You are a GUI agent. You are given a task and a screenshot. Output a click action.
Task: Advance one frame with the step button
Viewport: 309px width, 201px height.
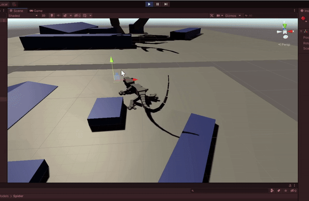click(x=166, y=4)
